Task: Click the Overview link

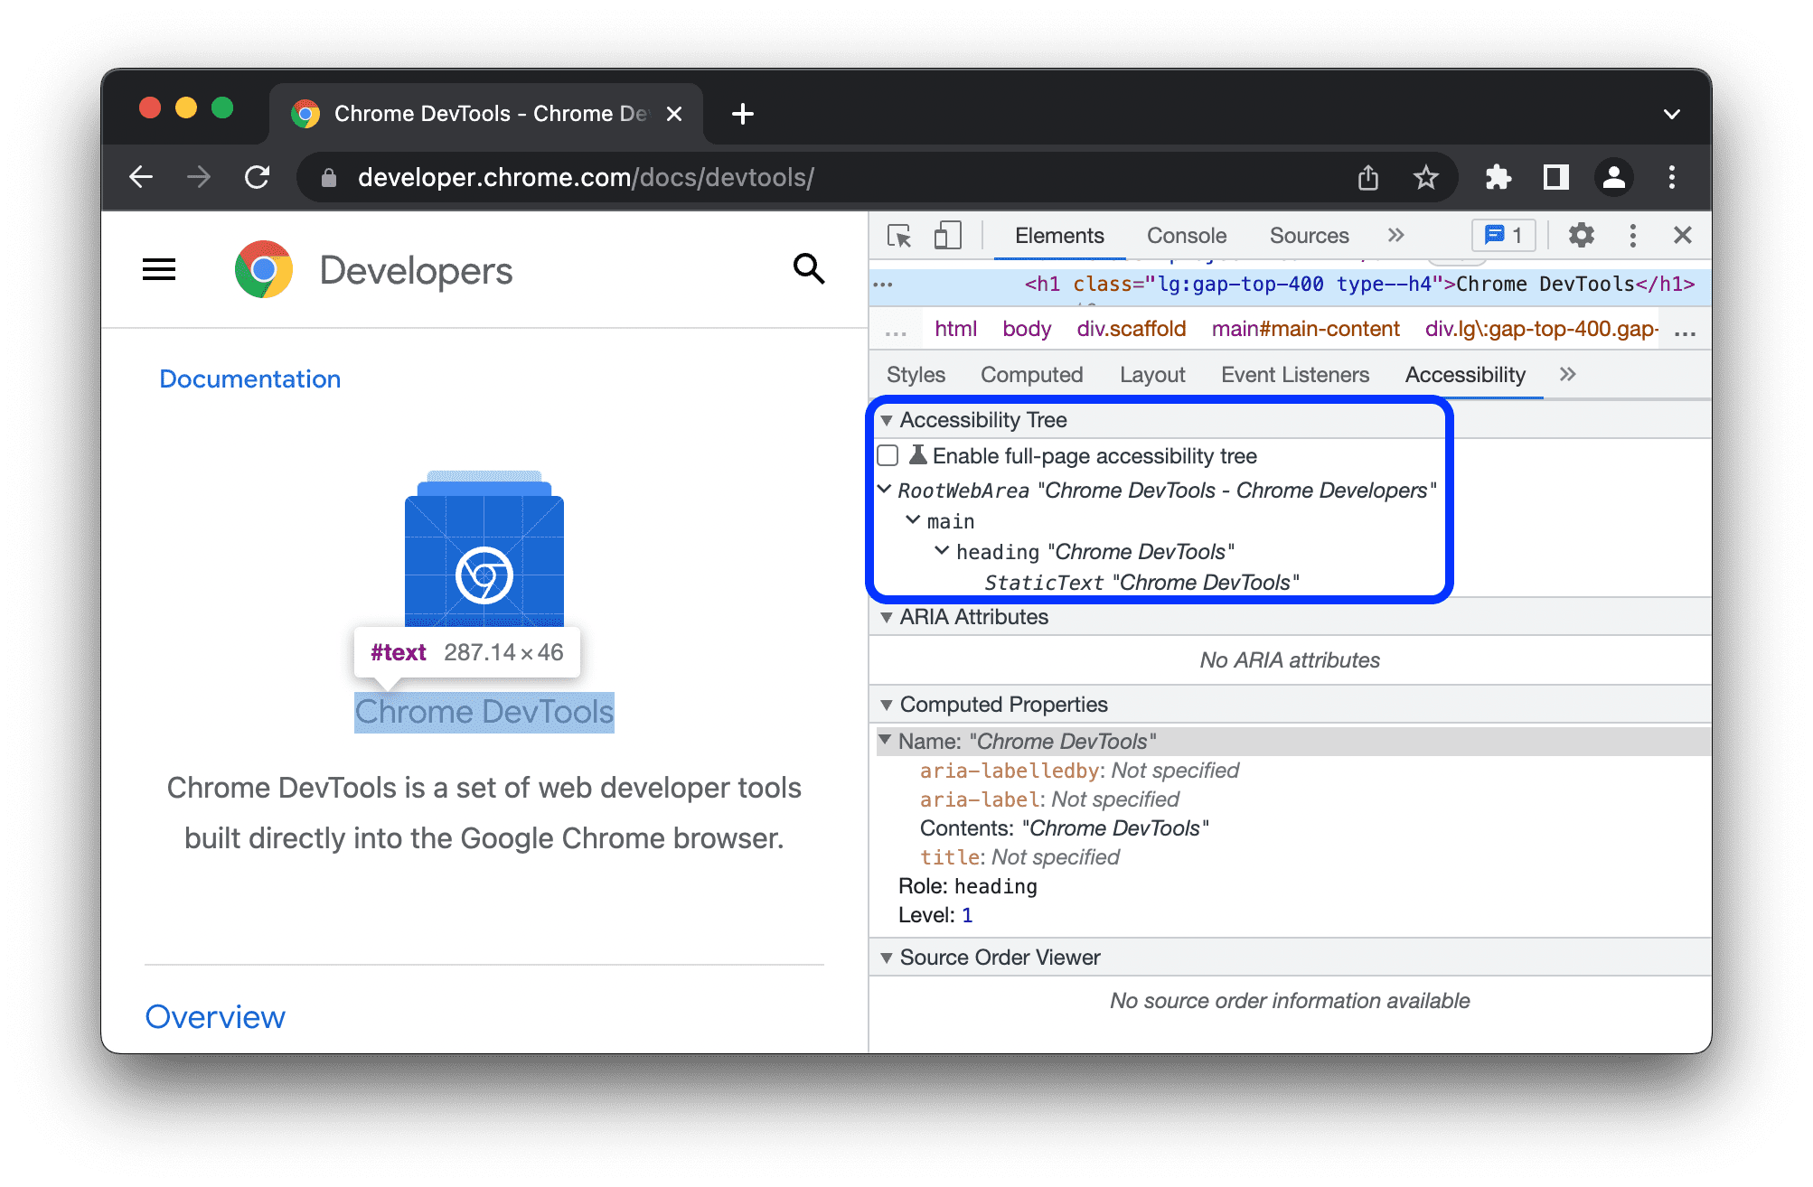Action: pos(216,1017)
